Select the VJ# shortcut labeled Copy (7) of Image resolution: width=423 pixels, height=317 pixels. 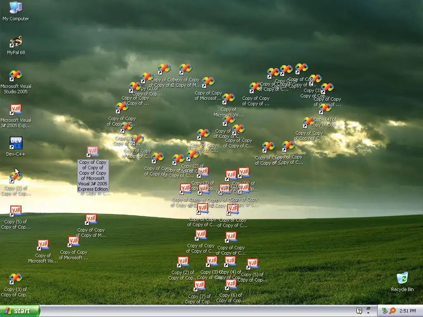[200, 286]
